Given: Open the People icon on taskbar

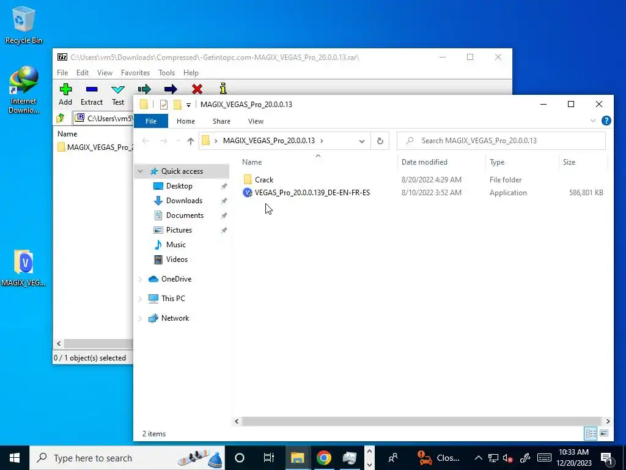Looking at the screenshot, I should click(393, 458).
